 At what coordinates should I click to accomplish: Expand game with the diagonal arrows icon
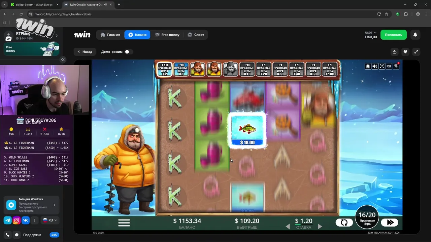(x=416, y=52)
